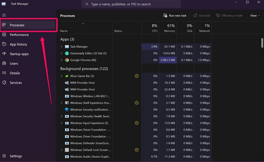
Task: Expand the Xbox Game Bar group
Action: coord(62,76)
